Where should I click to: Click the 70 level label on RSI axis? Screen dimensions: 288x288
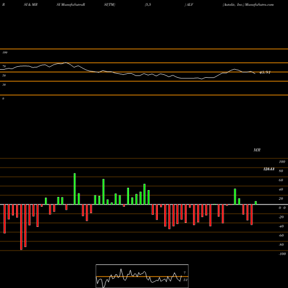click(4, 66)
